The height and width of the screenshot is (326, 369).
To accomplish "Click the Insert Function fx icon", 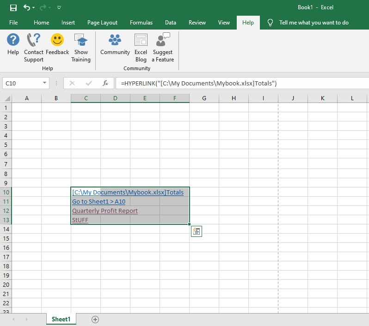I will pos(105,83).
